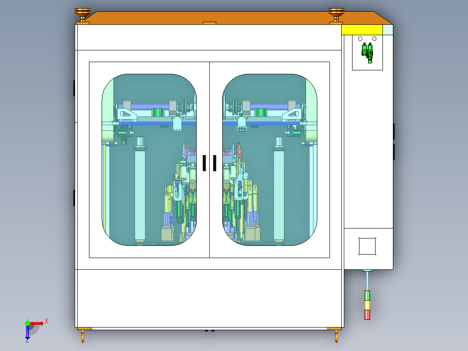This screenshot has height=351, width=468.
Task: Select the green pneumatic regulator unit
Action: coord(367,53)
